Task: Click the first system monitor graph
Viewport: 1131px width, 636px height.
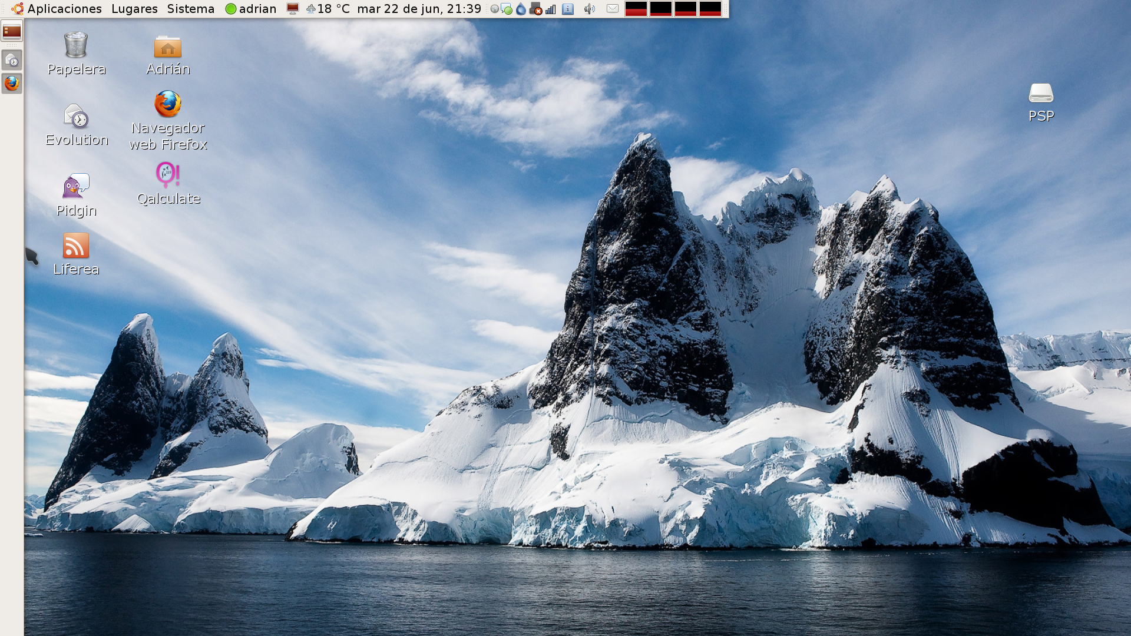Action: tap(636, 9)
